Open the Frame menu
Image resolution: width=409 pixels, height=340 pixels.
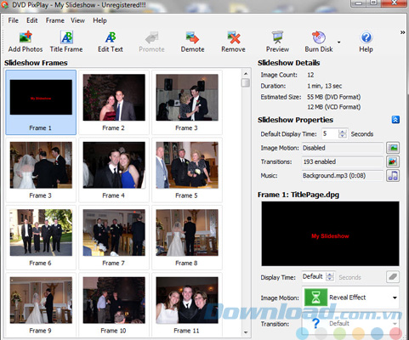point(55,20)
